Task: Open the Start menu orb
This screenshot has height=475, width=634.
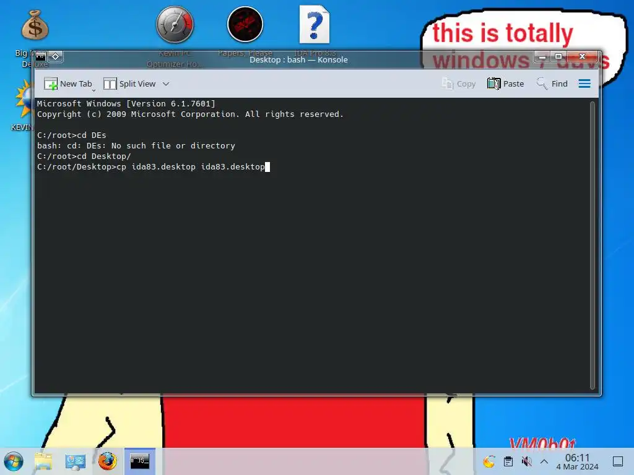Action: 14,461
